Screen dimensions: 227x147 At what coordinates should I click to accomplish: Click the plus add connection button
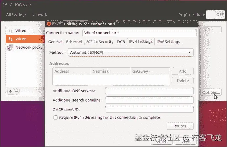click(10, 91)
